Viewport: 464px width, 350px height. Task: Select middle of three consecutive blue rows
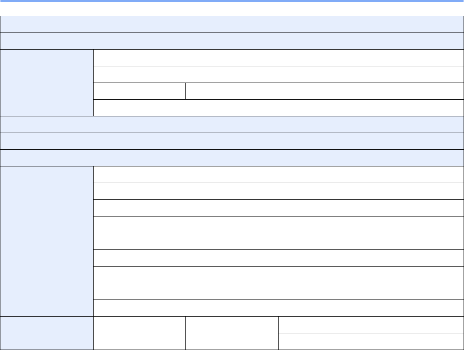click(232, 141)
